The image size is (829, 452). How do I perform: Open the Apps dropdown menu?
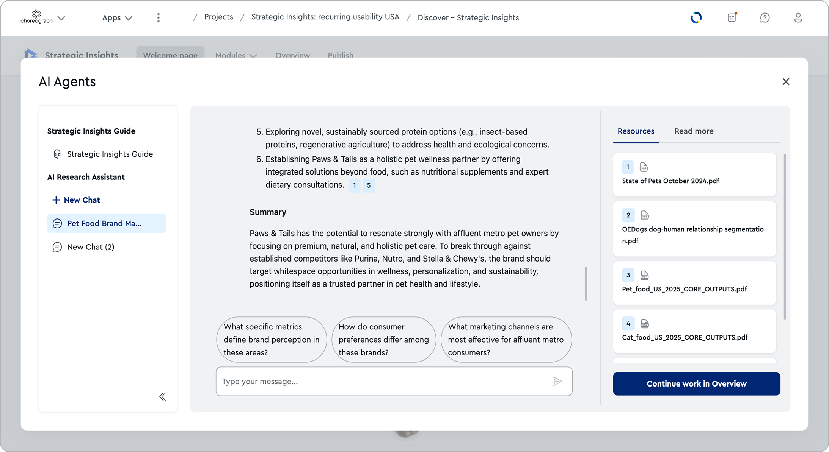click(x=117, y=18)
